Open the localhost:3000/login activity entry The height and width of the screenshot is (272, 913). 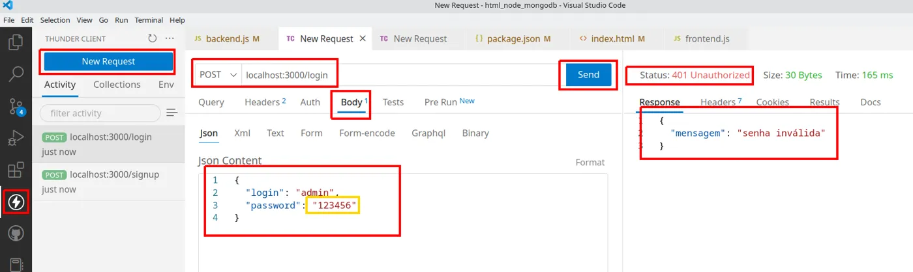(x=108, y=144)
